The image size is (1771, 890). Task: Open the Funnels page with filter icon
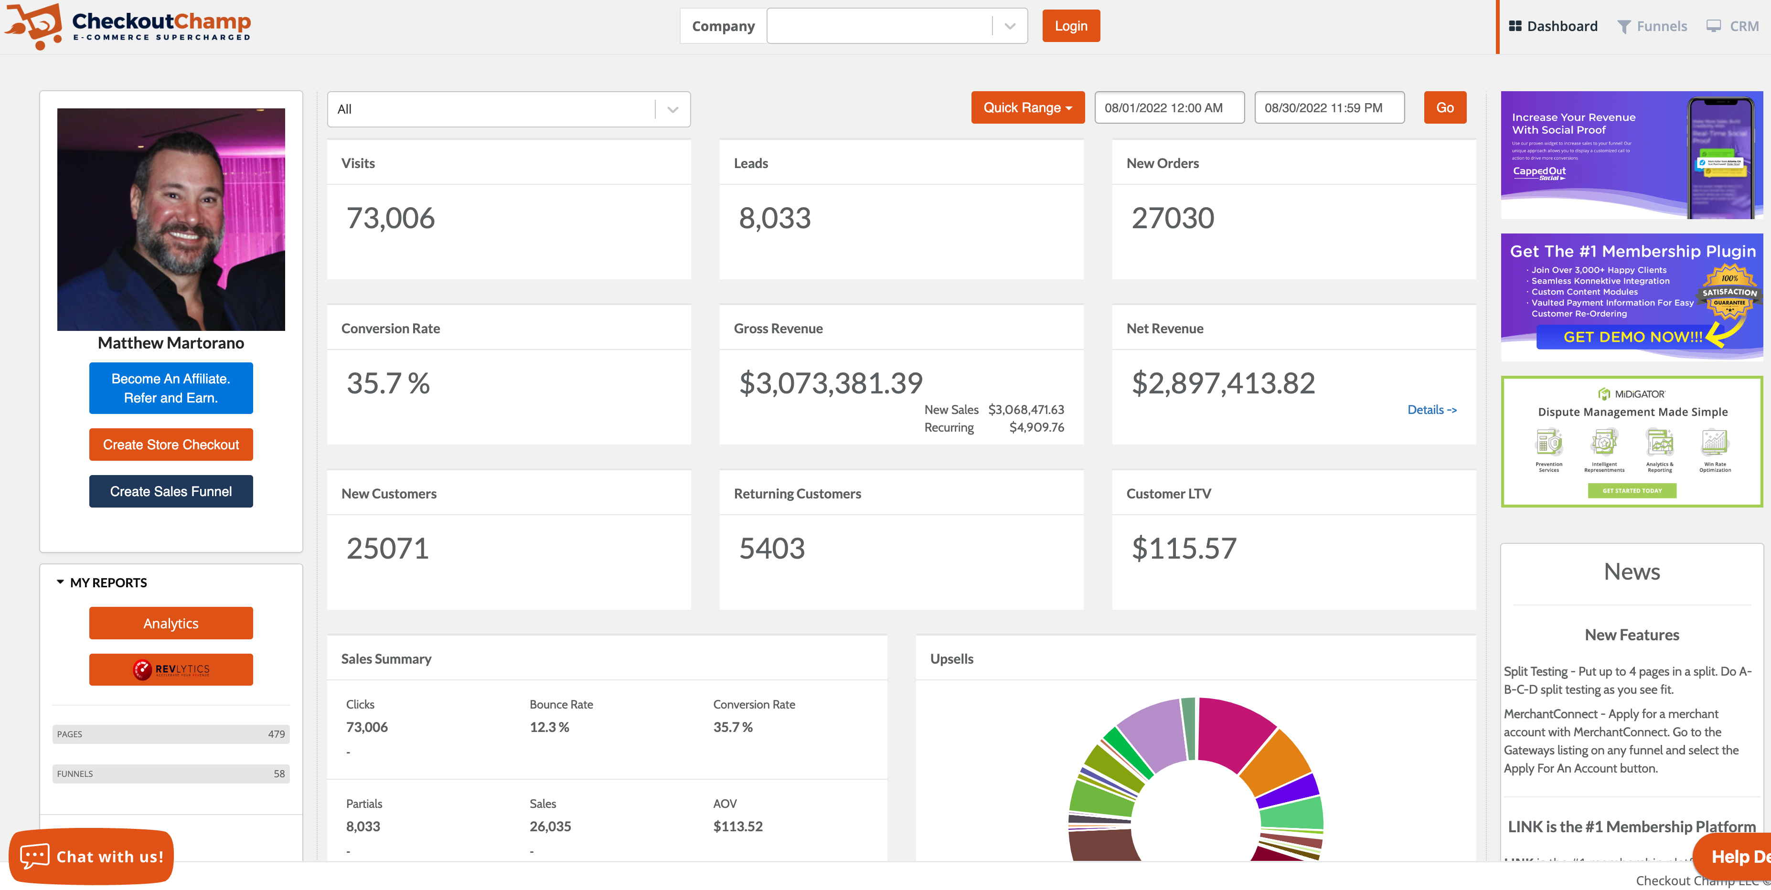click(x=1624, y=25)
